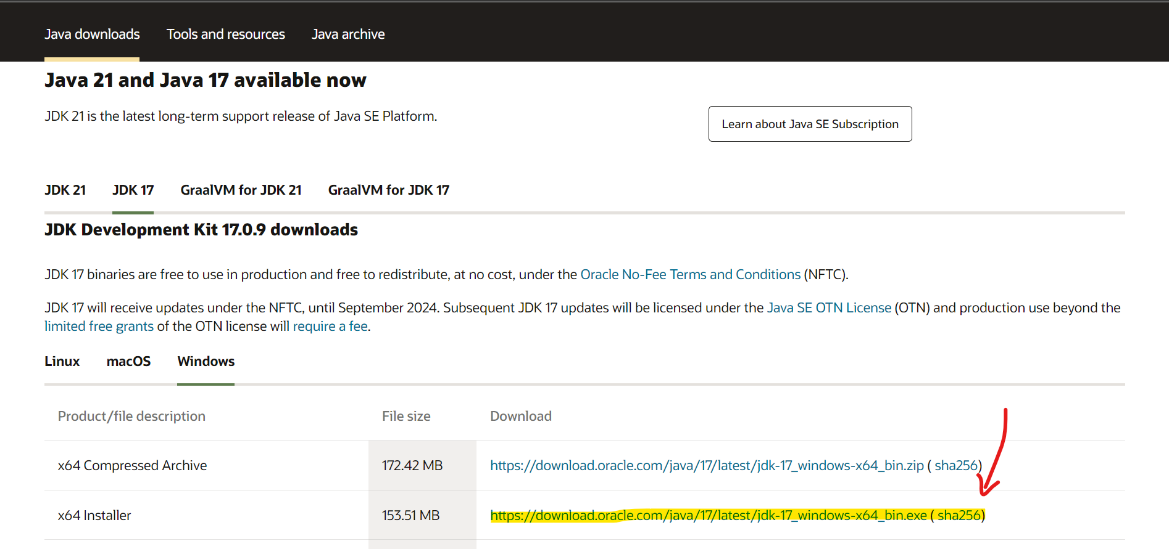
Task: Select the 'x64 Compressed Archive' description cell
Action: [x=206, y=466]
